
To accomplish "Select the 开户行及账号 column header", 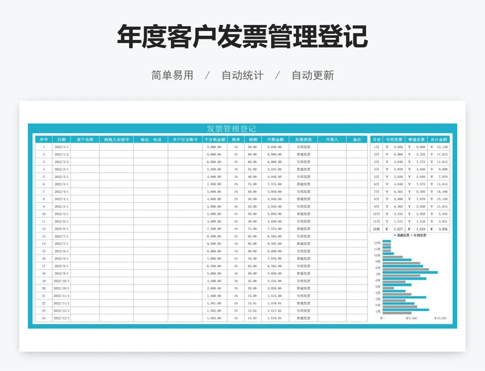I will (186, 140).
